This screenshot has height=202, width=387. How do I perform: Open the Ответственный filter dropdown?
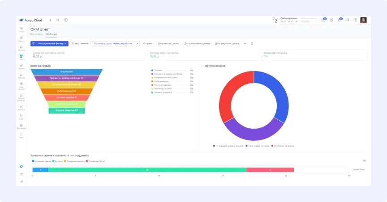pyautogui.click(x=80, y=43)
